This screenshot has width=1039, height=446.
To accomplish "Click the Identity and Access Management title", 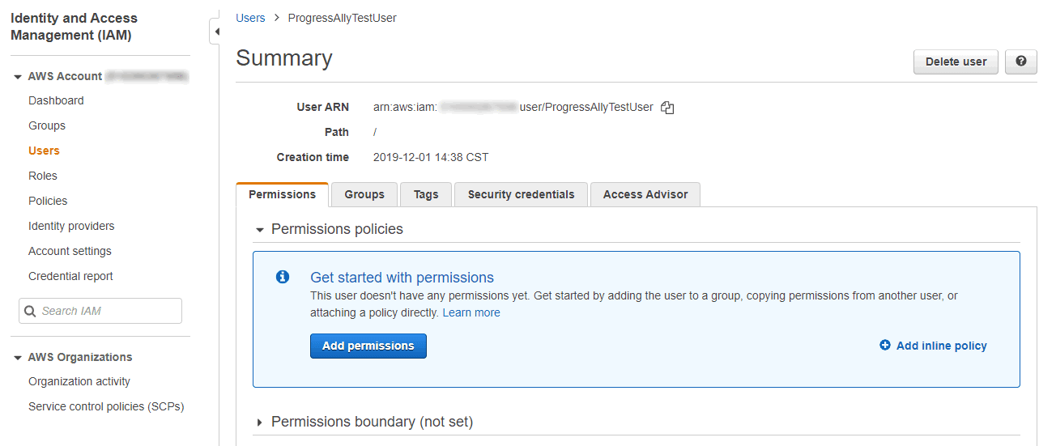I will pyautogui.click(x=74, y=27).
